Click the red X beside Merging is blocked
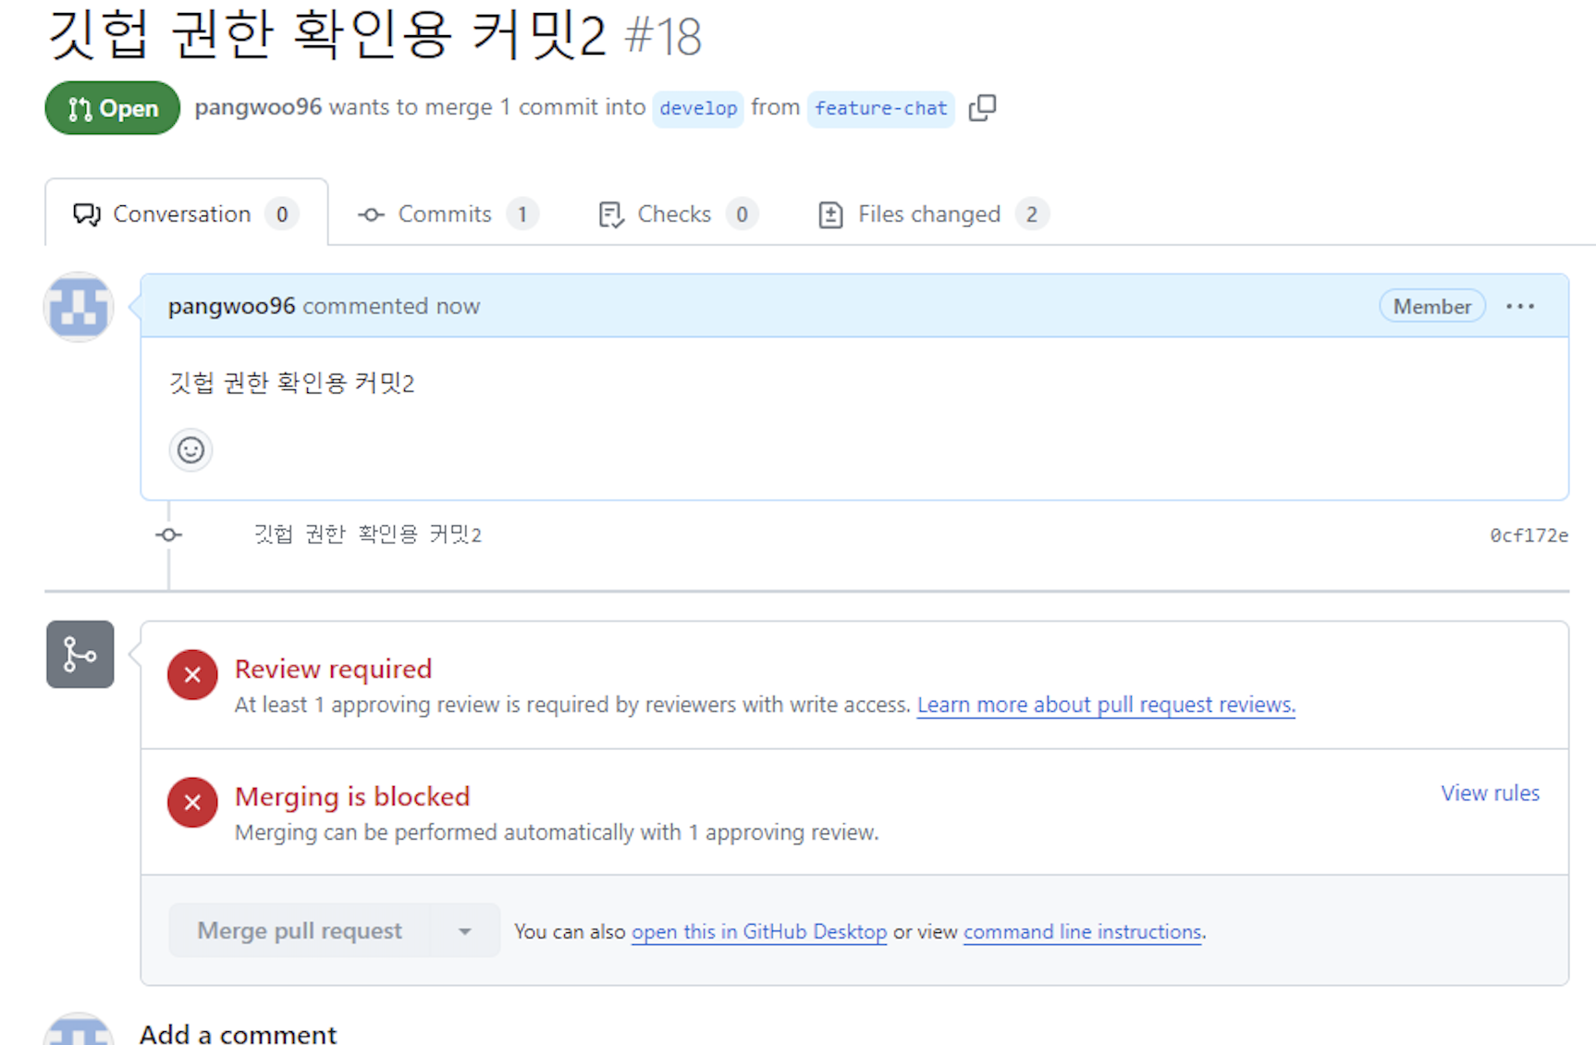This screenshot has width=1596, height=1045. 192,802
